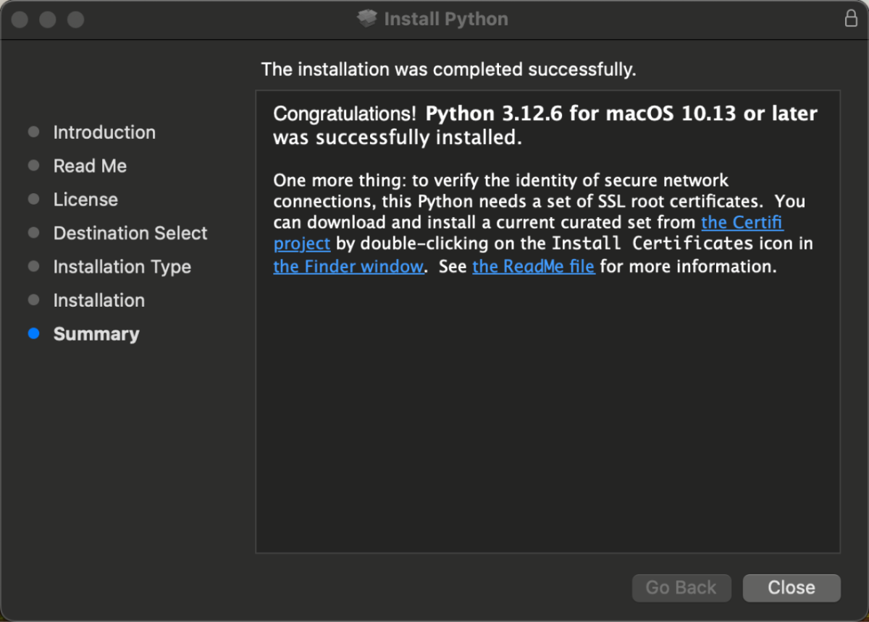Click the lock icon in the title bar
The width and height of the screenshot is (869, 622).
tap(852, 19)
